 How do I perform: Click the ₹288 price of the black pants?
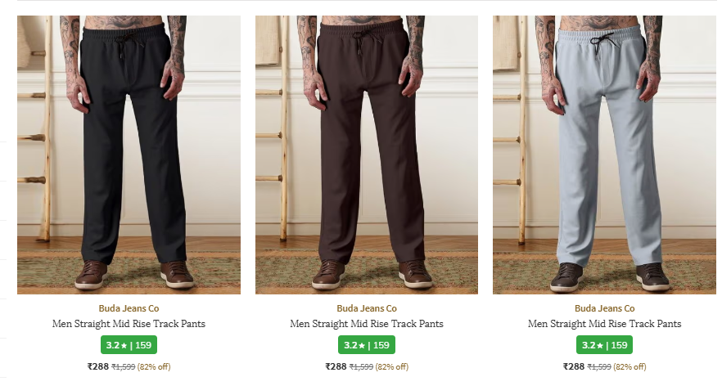[x=97, y=366]
